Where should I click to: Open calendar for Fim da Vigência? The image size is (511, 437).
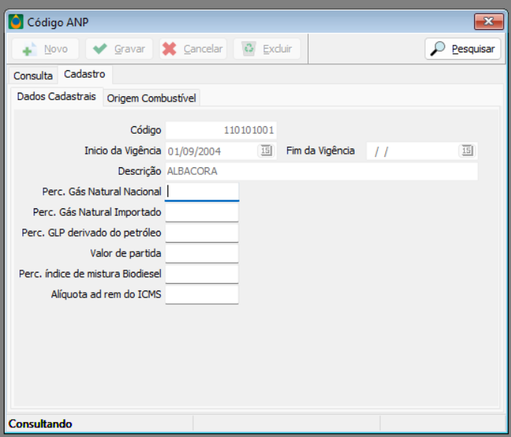click(x=467, y=151)
